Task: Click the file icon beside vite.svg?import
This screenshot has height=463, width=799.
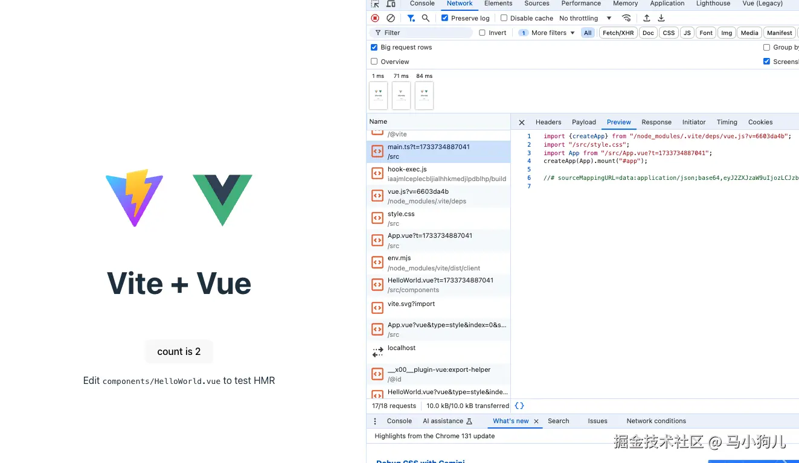Action: [377, 307]
